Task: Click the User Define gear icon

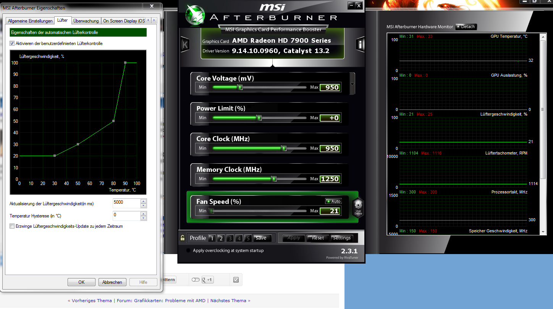Action: (358, 208)
